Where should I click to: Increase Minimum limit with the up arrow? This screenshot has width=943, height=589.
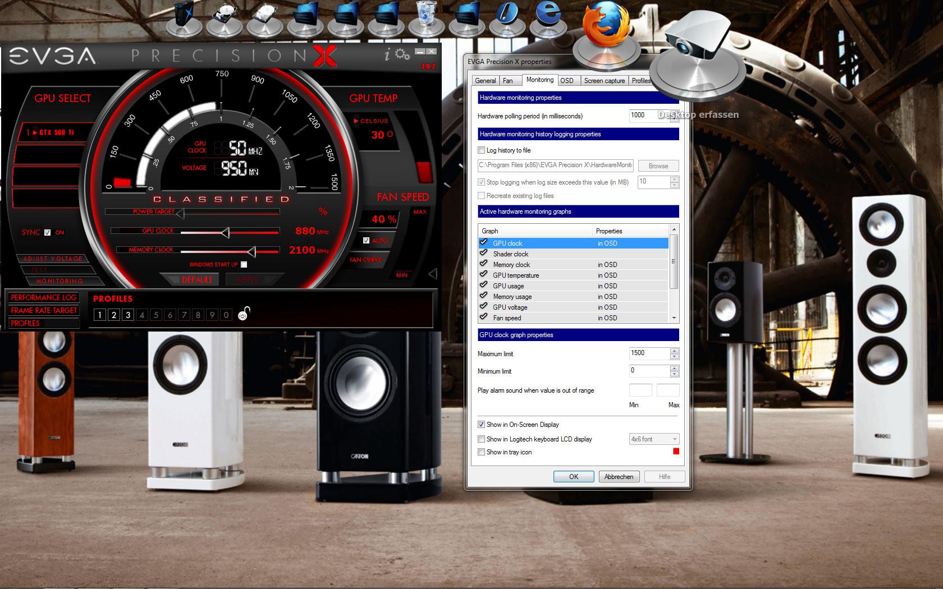(674, 368)
